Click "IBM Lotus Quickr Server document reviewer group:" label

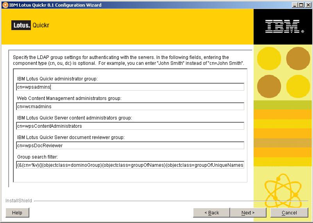71,137
